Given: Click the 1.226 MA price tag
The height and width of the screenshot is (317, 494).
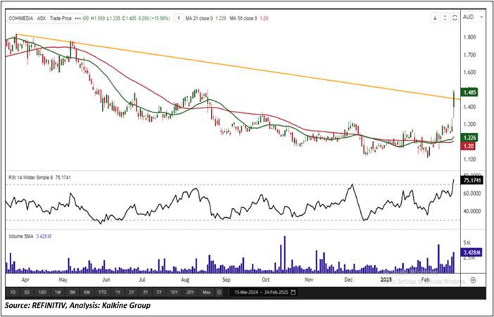Looking at the screenshot, I should 469,138.
